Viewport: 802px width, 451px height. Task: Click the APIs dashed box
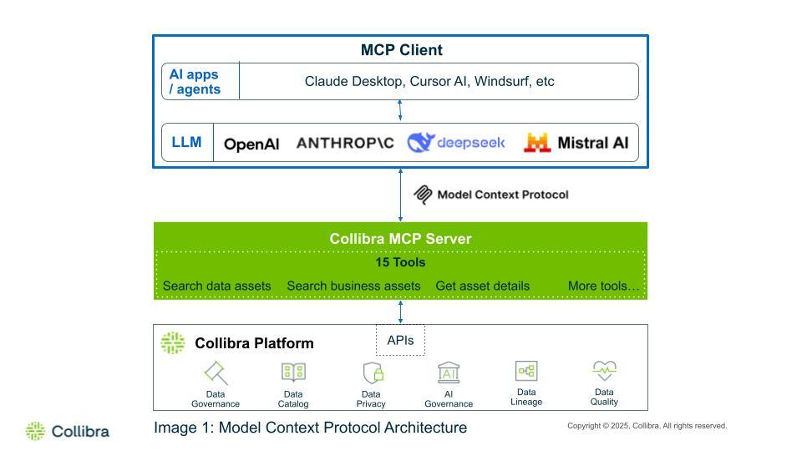coord(400,340)
